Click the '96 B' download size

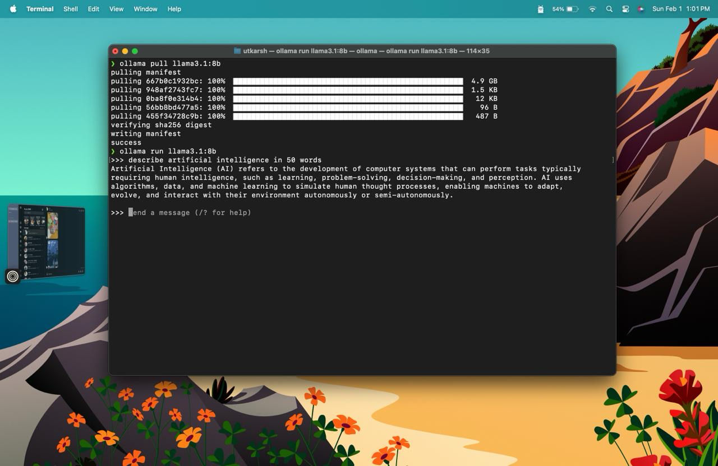coord(489,108)
